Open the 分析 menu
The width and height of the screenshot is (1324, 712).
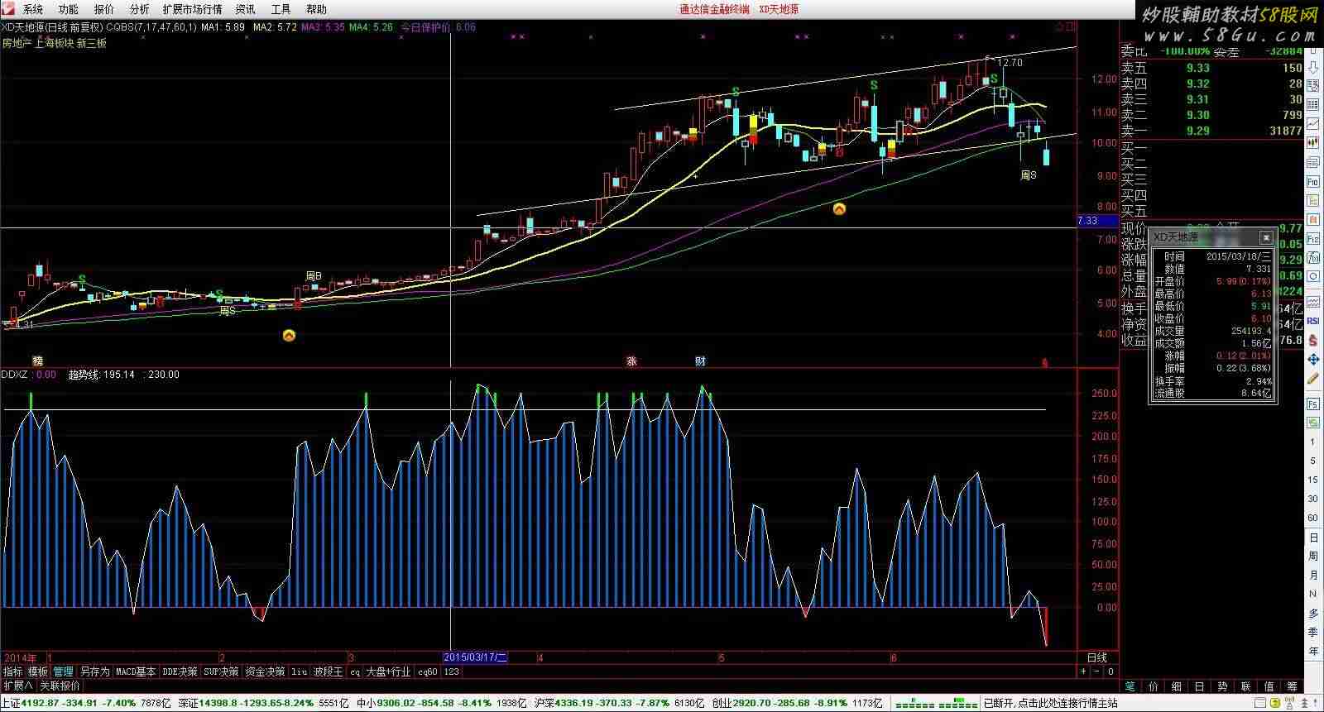click(x=140, y=9)
